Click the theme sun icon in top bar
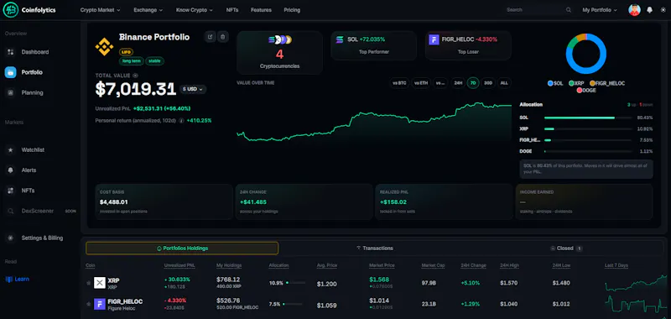671x319 pixels. tap(663, 10)
